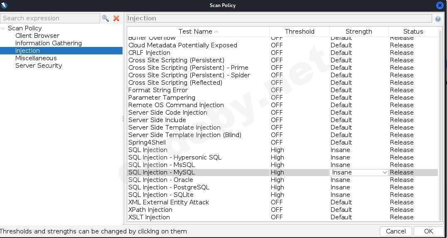The image size is (447, 238).
Task: Select Client Browser in the tree
Action: [x=37, y=36]
